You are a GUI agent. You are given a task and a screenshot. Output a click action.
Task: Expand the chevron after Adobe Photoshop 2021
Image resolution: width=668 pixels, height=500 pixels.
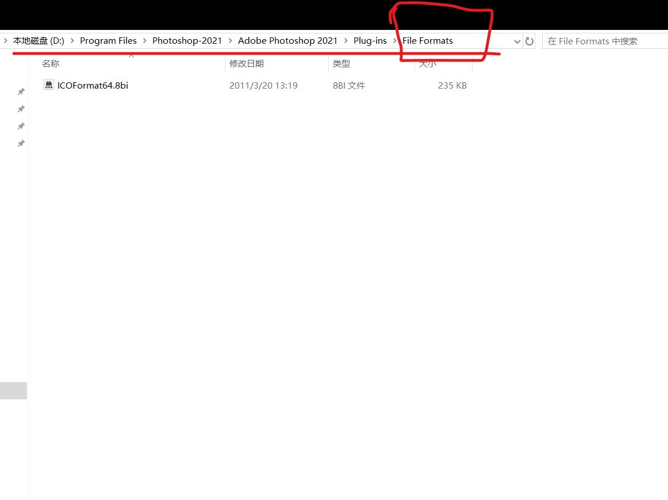[345, 41]
